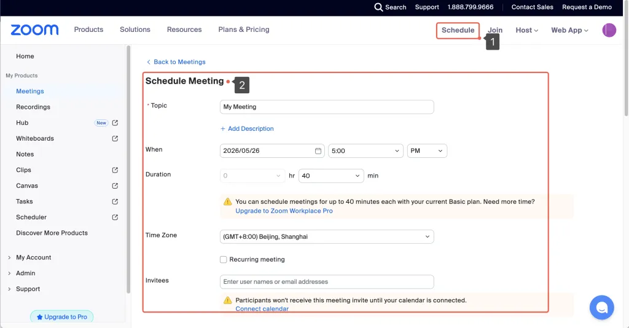Click Add Description link
The image size is (629, 328).
(x=251, y=129)
